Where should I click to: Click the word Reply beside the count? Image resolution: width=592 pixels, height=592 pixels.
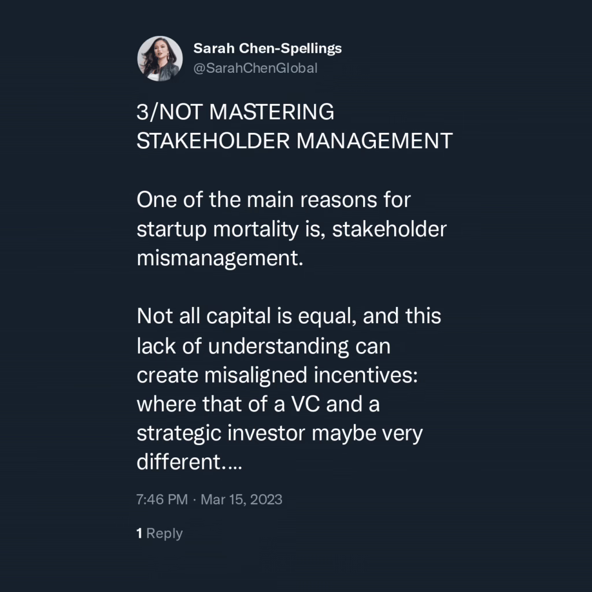point(164,534)
